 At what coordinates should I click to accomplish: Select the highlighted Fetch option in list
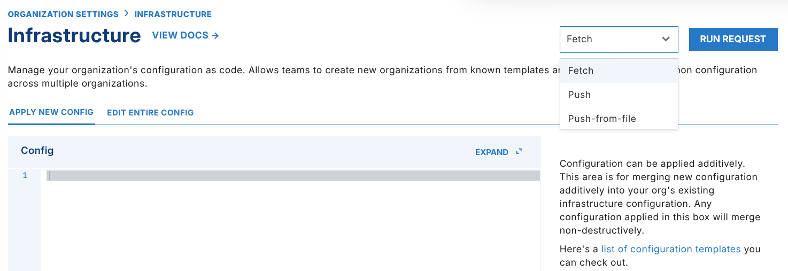[x=581, y=71]
